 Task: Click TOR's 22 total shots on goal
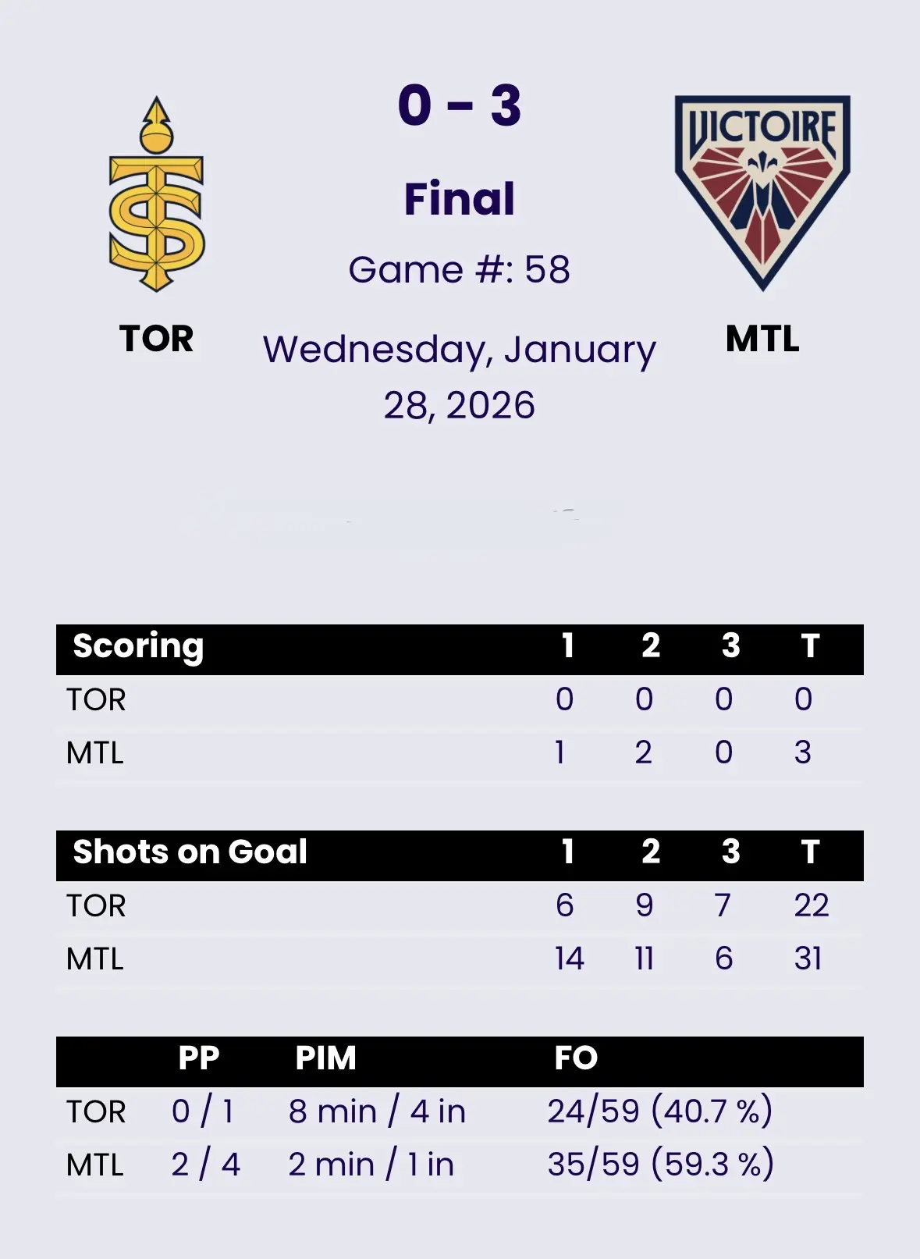tap(811, 905)
